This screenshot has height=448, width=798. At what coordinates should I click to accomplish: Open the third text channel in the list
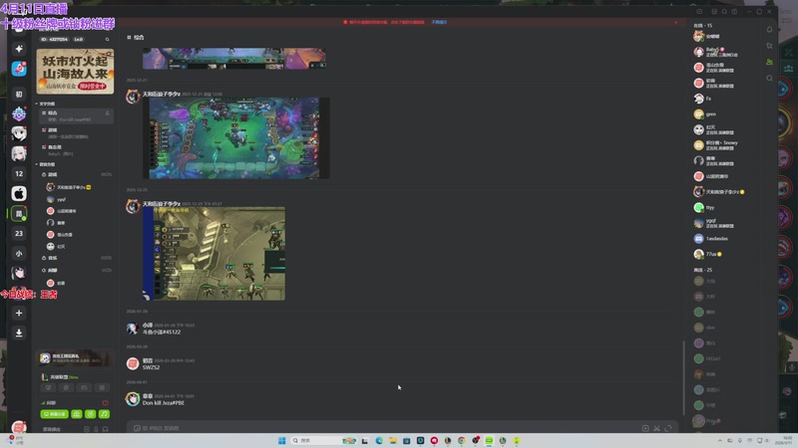click(75, 150)
